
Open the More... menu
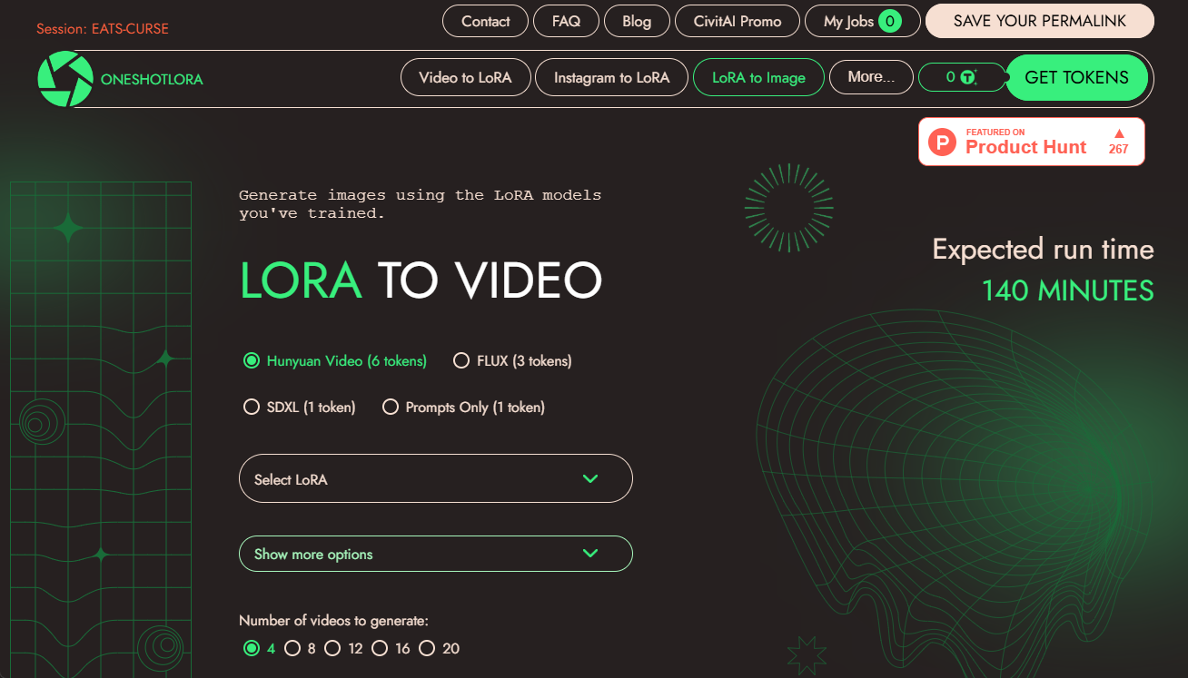870,77
